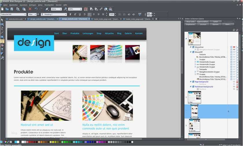
Task: Open the Bearbeiten menu
Action: coord(14,5)
